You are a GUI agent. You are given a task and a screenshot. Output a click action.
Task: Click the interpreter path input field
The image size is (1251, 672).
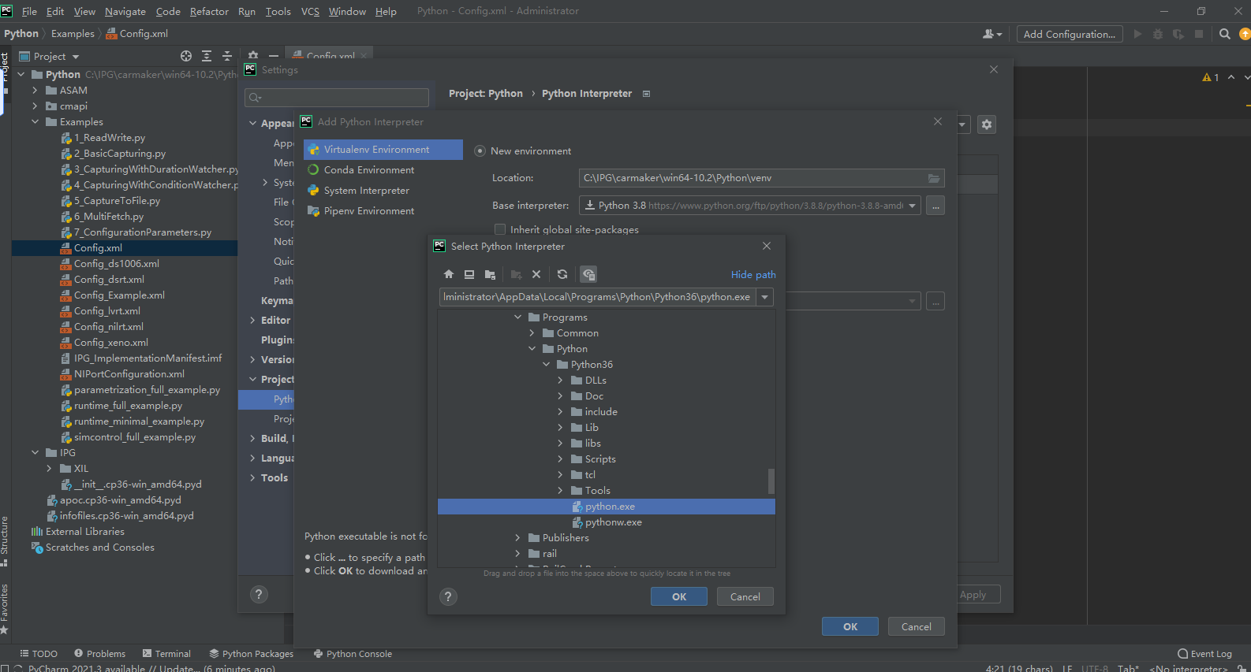click(x=597, y=297)
